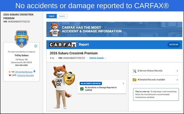Open the Customer Favorites link
Screen dimensions: 184x114
pos(26,75)
